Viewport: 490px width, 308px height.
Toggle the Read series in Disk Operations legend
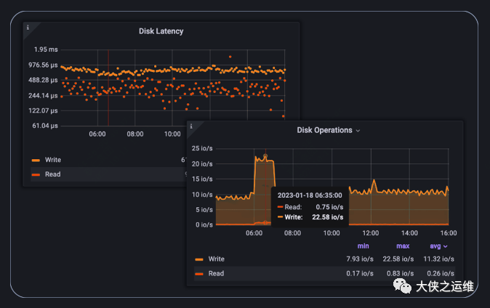click(216, 273)
